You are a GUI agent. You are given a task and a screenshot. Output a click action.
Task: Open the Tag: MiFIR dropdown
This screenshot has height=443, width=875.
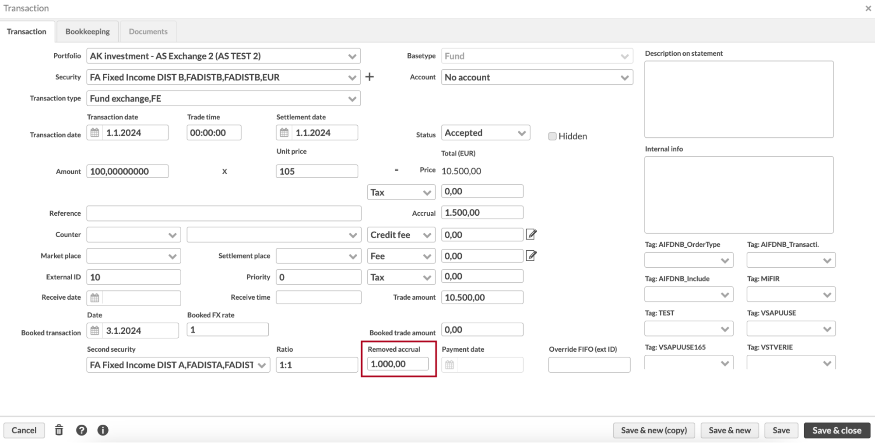pyautogui.click(x=791, y=294)
